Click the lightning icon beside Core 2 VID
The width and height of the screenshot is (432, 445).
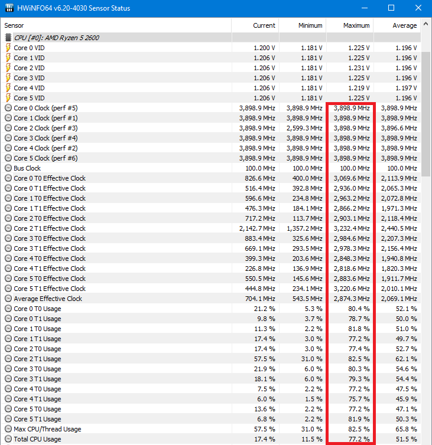click(8, 68)
